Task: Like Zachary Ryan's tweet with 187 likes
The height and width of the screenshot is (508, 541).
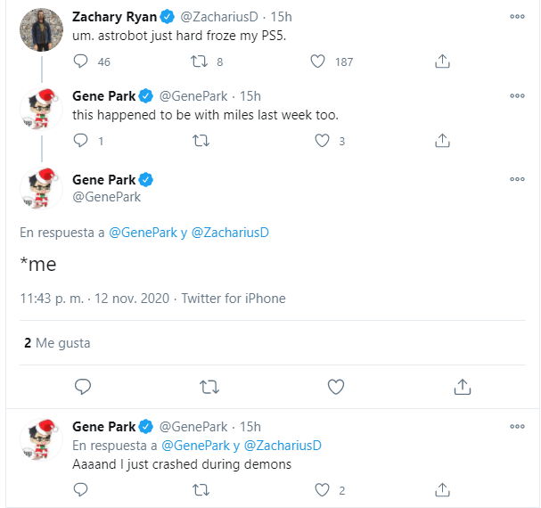Action: point(318,61)
